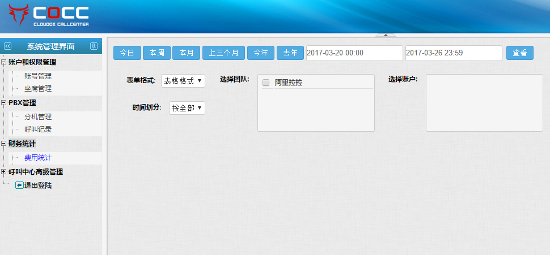Click the pin icon in sidebar header
Screen dimensions: 550x255
pyautogui.click(x=94, y=46)
